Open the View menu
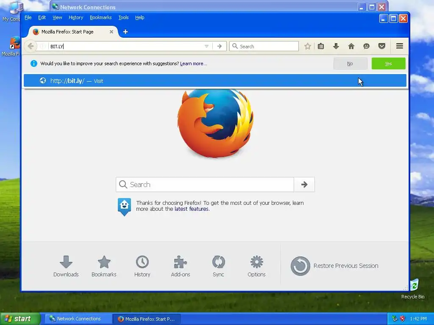 pyautogui.click(x=57, y=17)
